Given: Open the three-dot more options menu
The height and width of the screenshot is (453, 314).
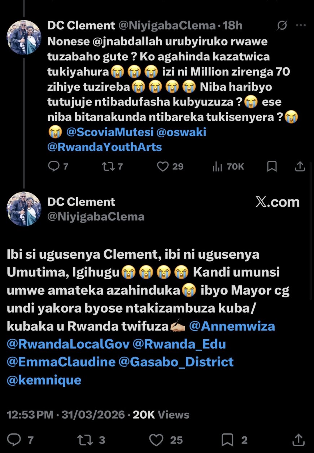Looking at the screenshot, I should pyautogui.click(x=301, y=26).
